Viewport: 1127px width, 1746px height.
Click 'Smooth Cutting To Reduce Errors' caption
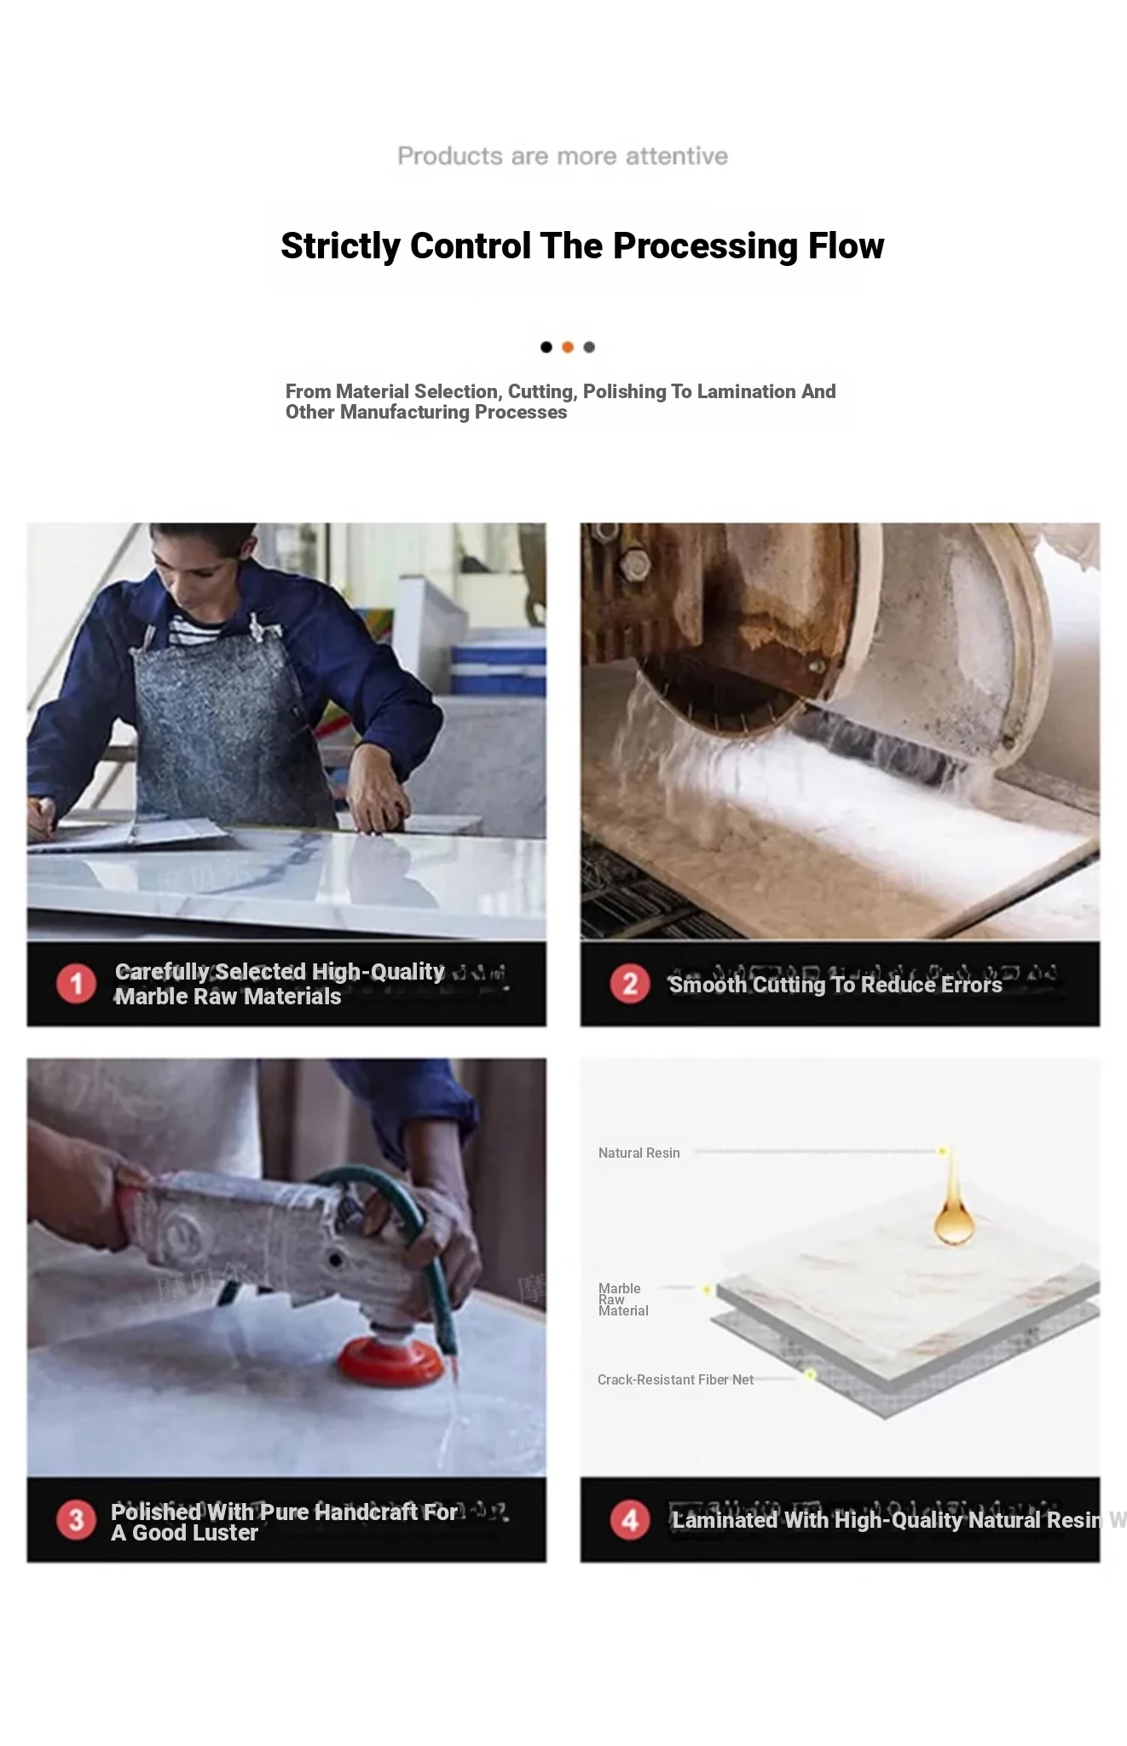[x=835, y=985]
